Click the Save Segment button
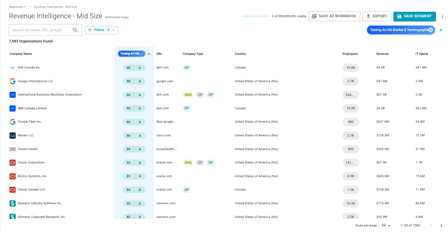 pyautogui.click(x=415, y=16)
